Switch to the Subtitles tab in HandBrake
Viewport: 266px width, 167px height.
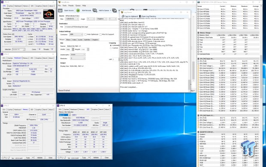(x=87, y=40)
